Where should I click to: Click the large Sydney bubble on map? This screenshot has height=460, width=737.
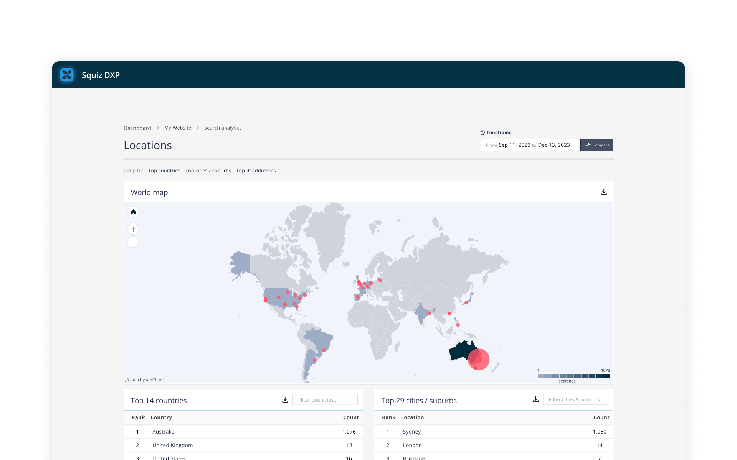[479, 359]
